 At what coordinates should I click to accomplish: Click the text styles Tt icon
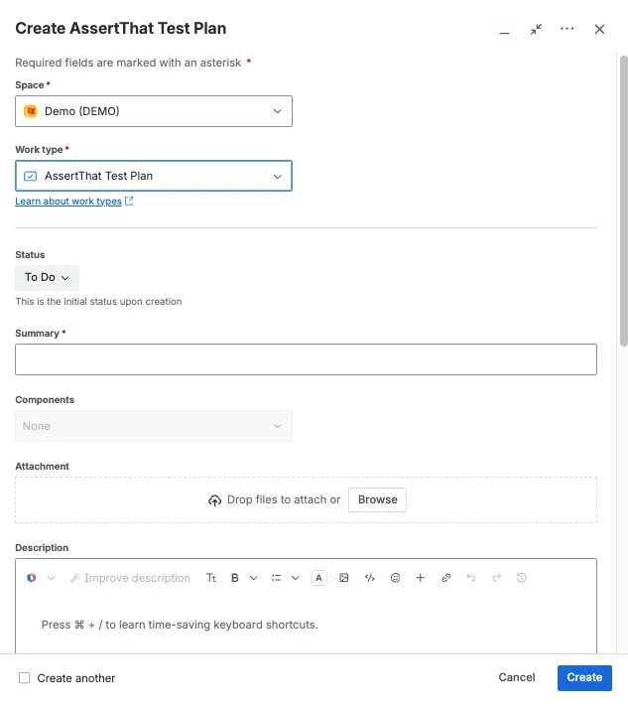point(211,578)
